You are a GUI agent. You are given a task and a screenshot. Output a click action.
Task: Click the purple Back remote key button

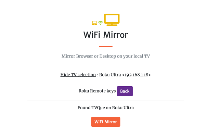tap(125, 91)
